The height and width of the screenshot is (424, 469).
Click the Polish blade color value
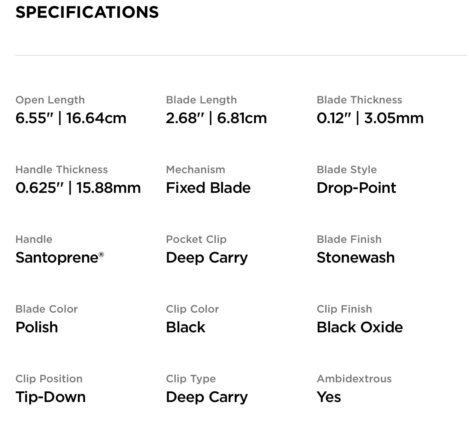36,327
